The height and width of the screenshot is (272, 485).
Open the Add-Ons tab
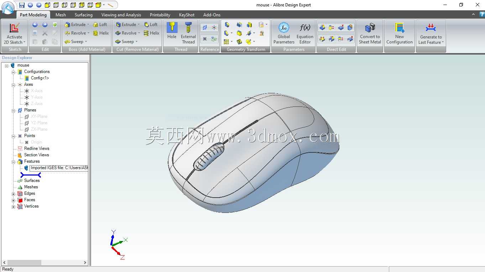coord(212,15)
